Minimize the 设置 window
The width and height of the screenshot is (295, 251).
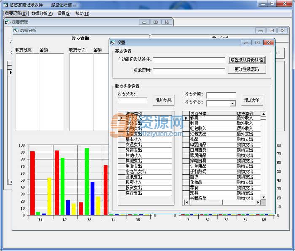tap(246, 43)
